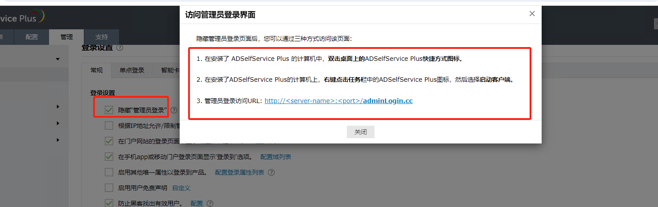Click the ADSelfService Plus logo swirl

[39, 17]
